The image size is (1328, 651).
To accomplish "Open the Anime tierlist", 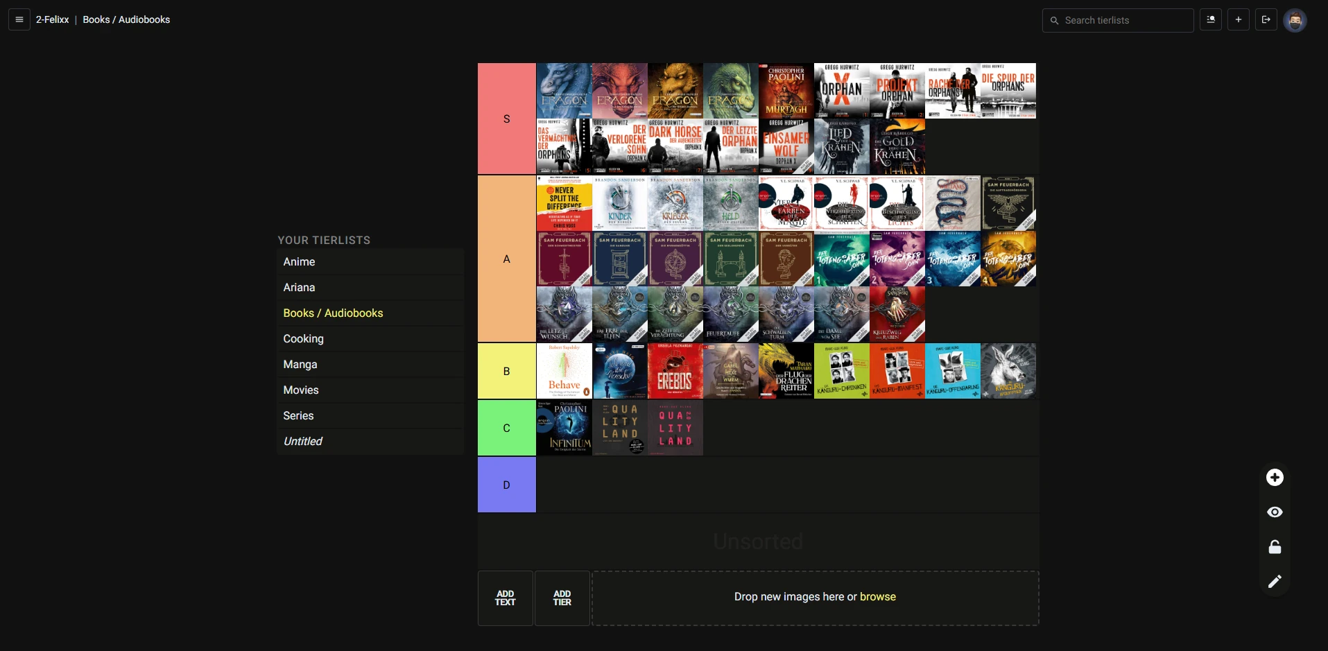I will (370, 261).
